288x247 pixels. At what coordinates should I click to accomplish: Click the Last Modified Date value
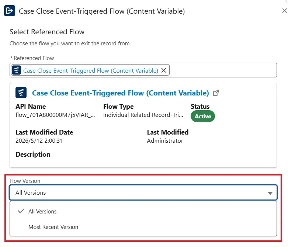[39, 141]
